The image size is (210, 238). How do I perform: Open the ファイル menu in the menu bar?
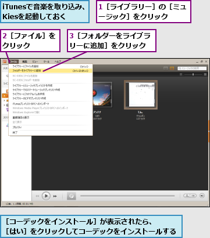coord(13,62)
